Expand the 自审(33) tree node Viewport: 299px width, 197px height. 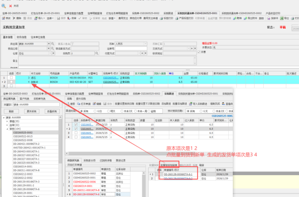tap(7, 125)
